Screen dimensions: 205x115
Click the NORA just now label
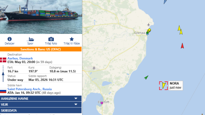tap(176, 86)
